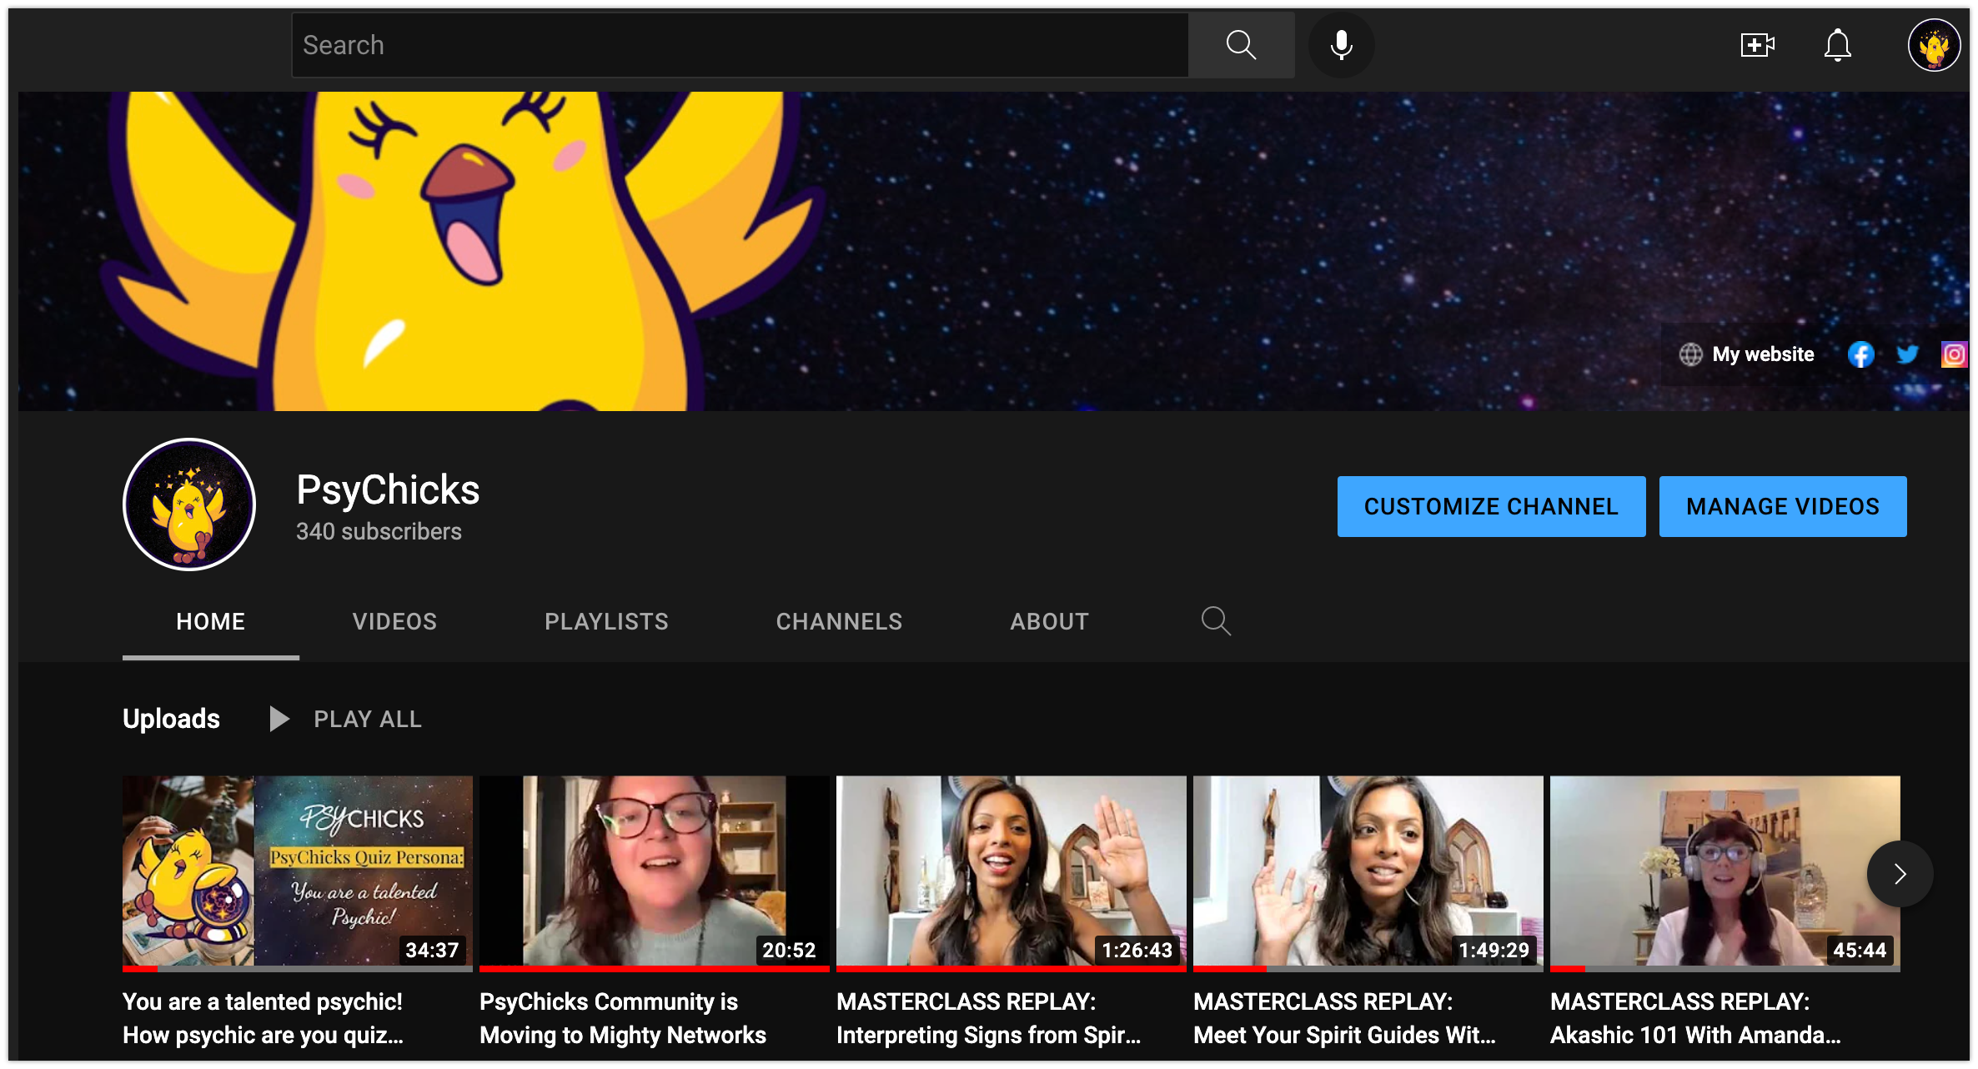Click the PLAY ALL link
The width and height of the screenshot is (1978, 1069).
click(x=368, y=719)
